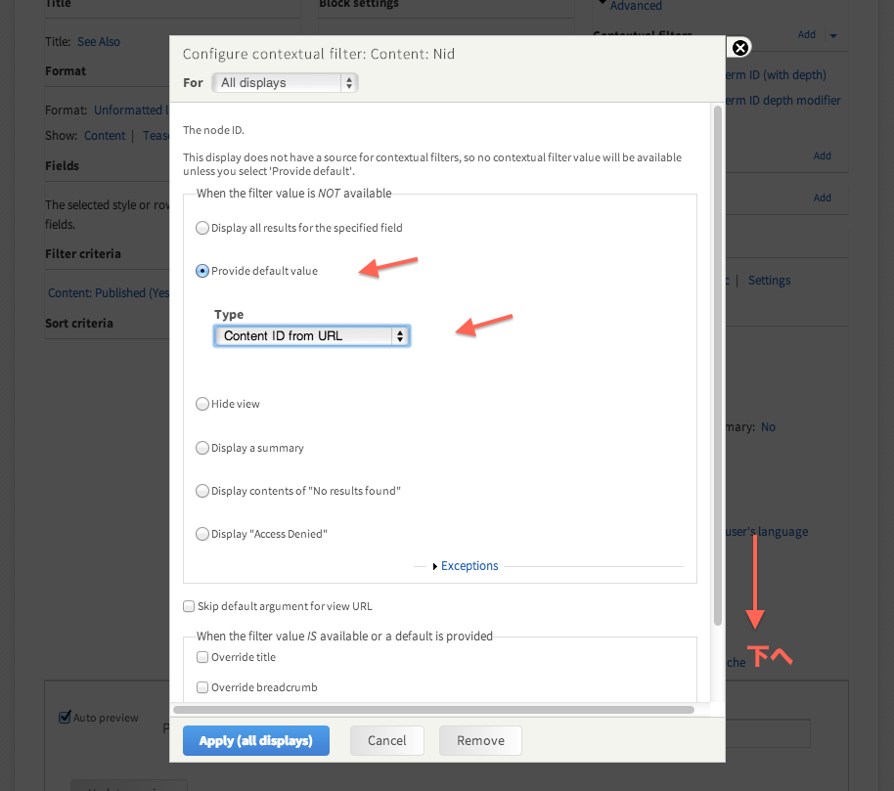Click the user's language link
Screen dimensions: 894x791
point(767,532)
